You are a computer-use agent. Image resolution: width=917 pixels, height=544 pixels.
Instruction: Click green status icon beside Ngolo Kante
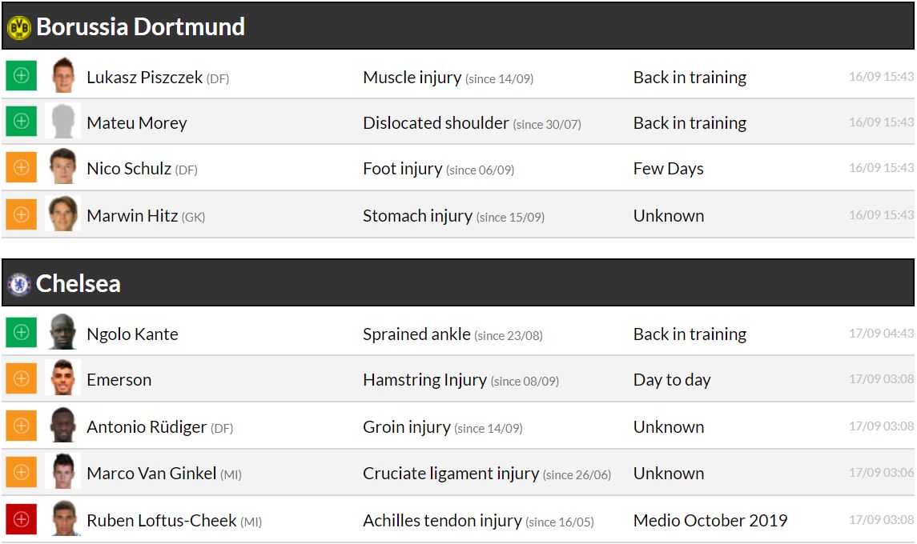(x=22, y=333)
